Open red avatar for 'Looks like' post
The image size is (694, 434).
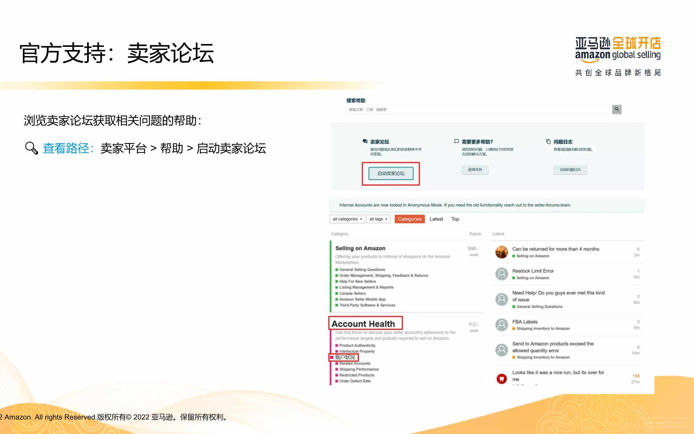(501, 378)
